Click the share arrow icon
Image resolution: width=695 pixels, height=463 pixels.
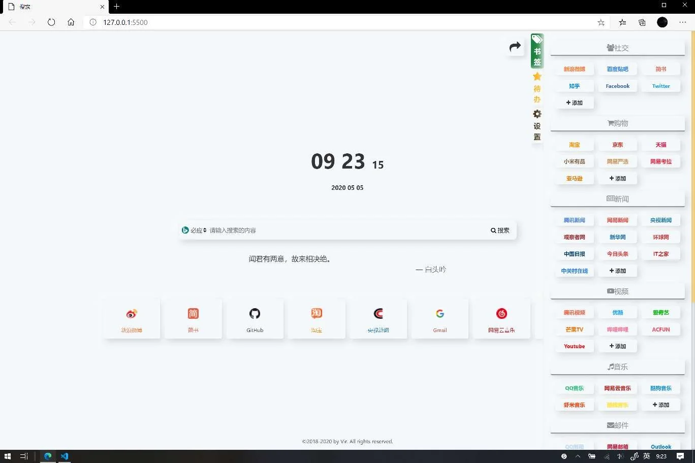pos(515,47)
